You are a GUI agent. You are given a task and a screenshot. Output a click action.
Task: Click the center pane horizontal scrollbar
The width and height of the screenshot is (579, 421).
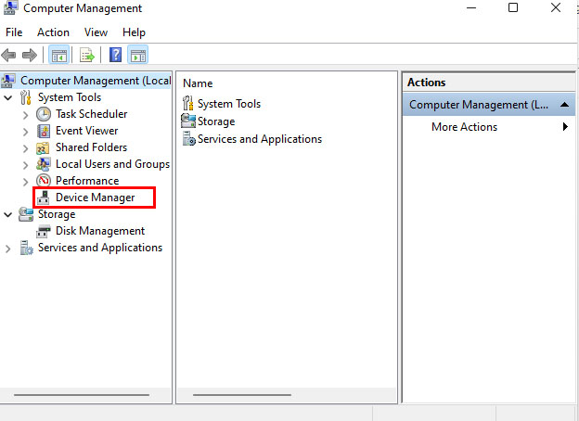coord(242,395)
